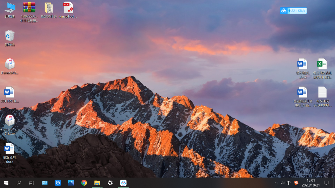This screenshot has width=335, height=188.
Task: Open taskbar search magnifier
Action: tap(19, 183)
